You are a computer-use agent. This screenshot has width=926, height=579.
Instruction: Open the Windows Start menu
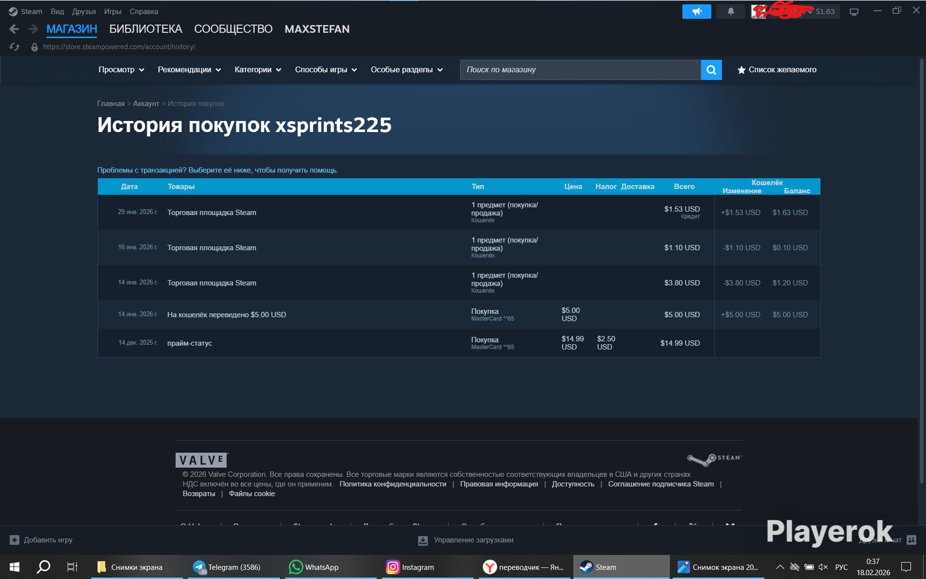pos(14,567)
